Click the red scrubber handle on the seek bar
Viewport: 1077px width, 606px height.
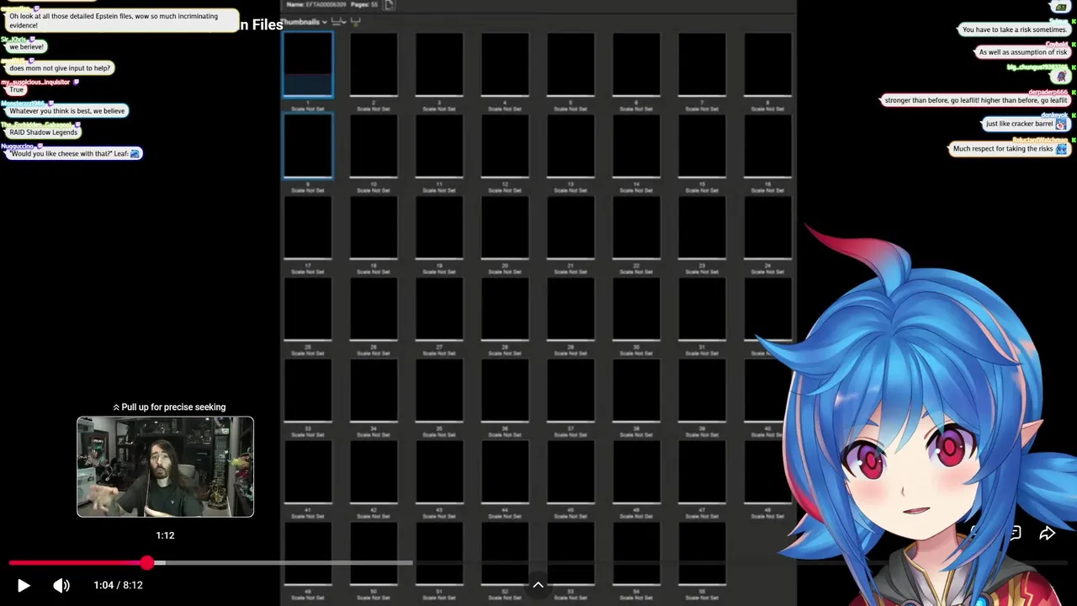(147, 562)
